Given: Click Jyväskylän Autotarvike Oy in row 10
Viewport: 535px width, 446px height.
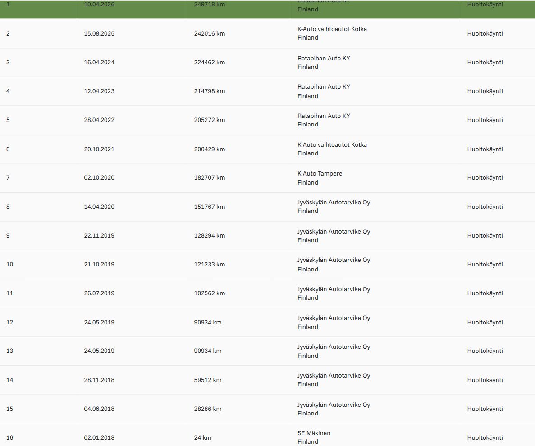Looking at the screenshot, I should click(334, 260).
